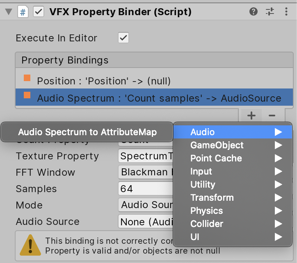The image size is (297, 263).
Task: Open the component three-dot options menu
Action: pyautogui.click(x=286, y=11)
